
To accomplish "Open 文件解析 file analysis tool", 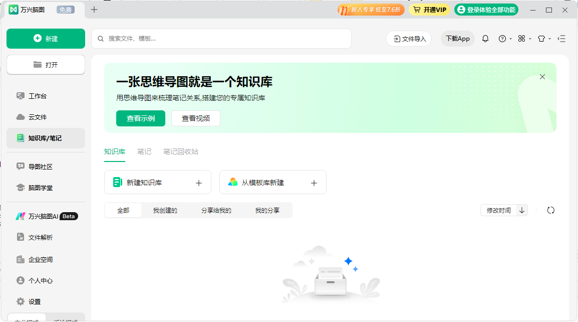I will click(x=46, y=237).
